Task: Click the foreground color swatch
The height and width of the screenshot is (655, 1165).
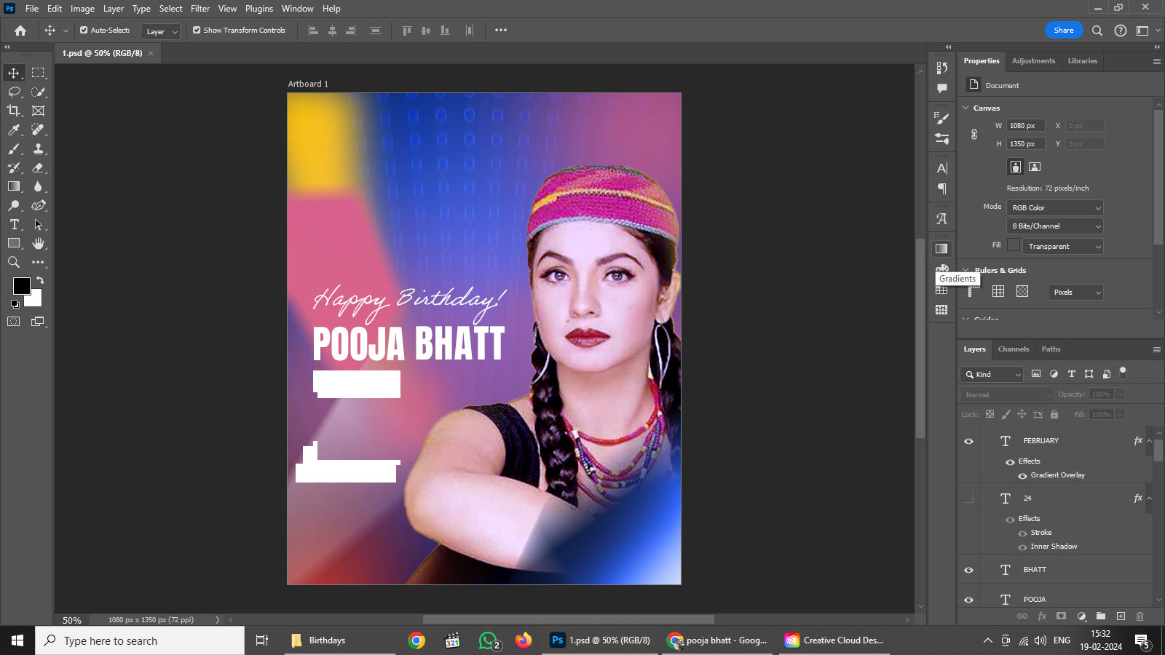Action: (x=21, y=286)
